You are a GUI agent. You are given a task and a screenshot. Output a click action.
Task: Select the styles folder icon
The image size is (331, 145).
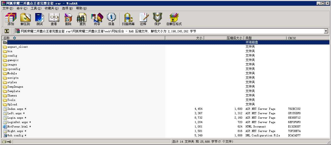(x=5, y=82)
